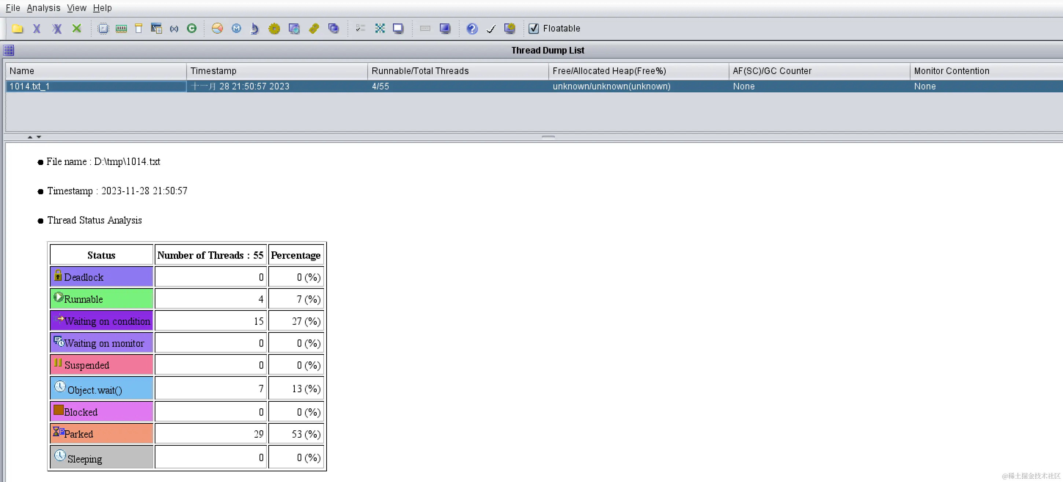Click the blue question mark help icon

tap(472, 29)
